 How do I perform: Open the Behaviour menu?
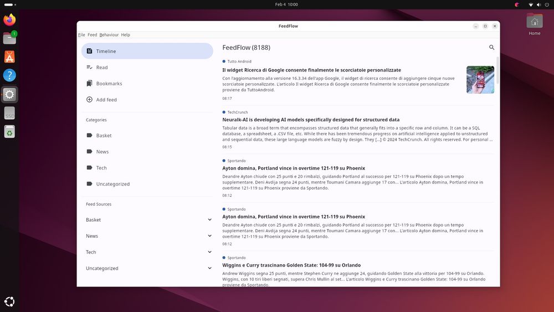point(109,34)
